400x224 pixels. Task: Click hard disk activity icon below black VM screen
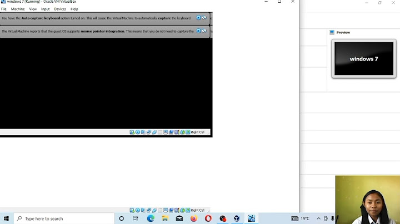[x=132, y=132]
